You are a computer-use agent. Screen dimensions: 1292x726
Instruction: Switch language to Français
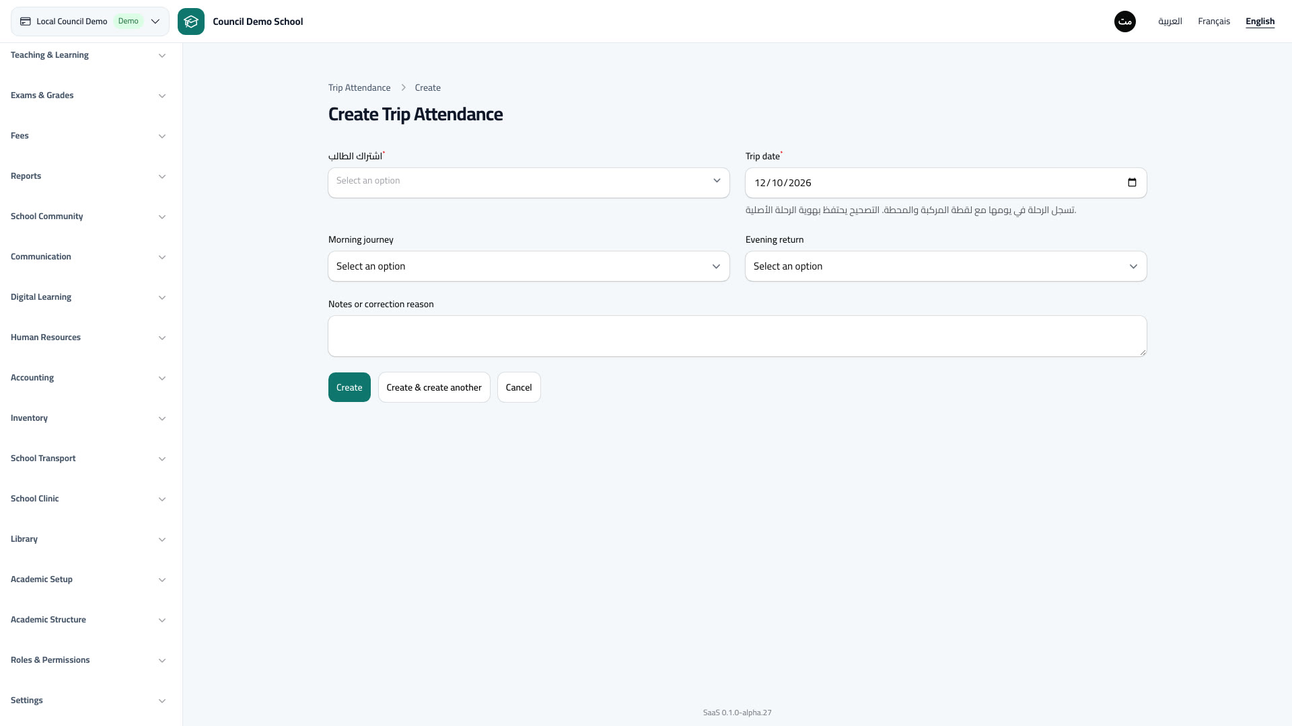pos(1214,22)
